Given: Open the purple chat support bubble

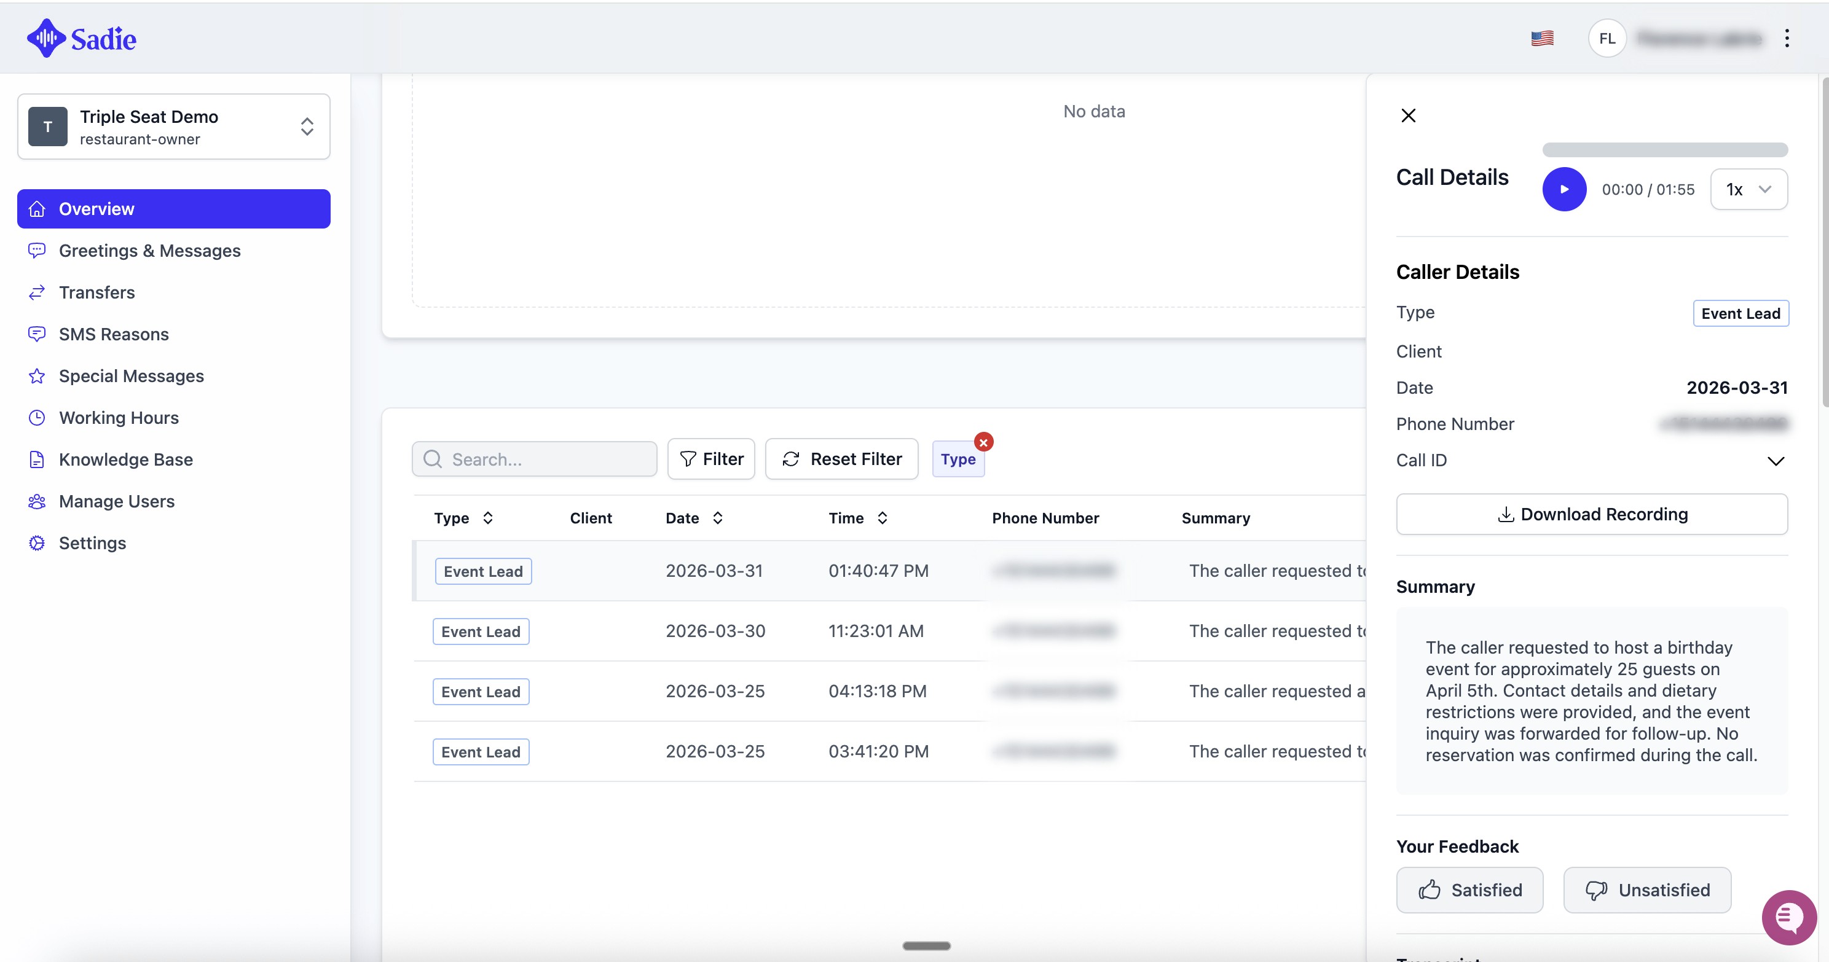Looking at the screenshot, I should point(1788,917).
